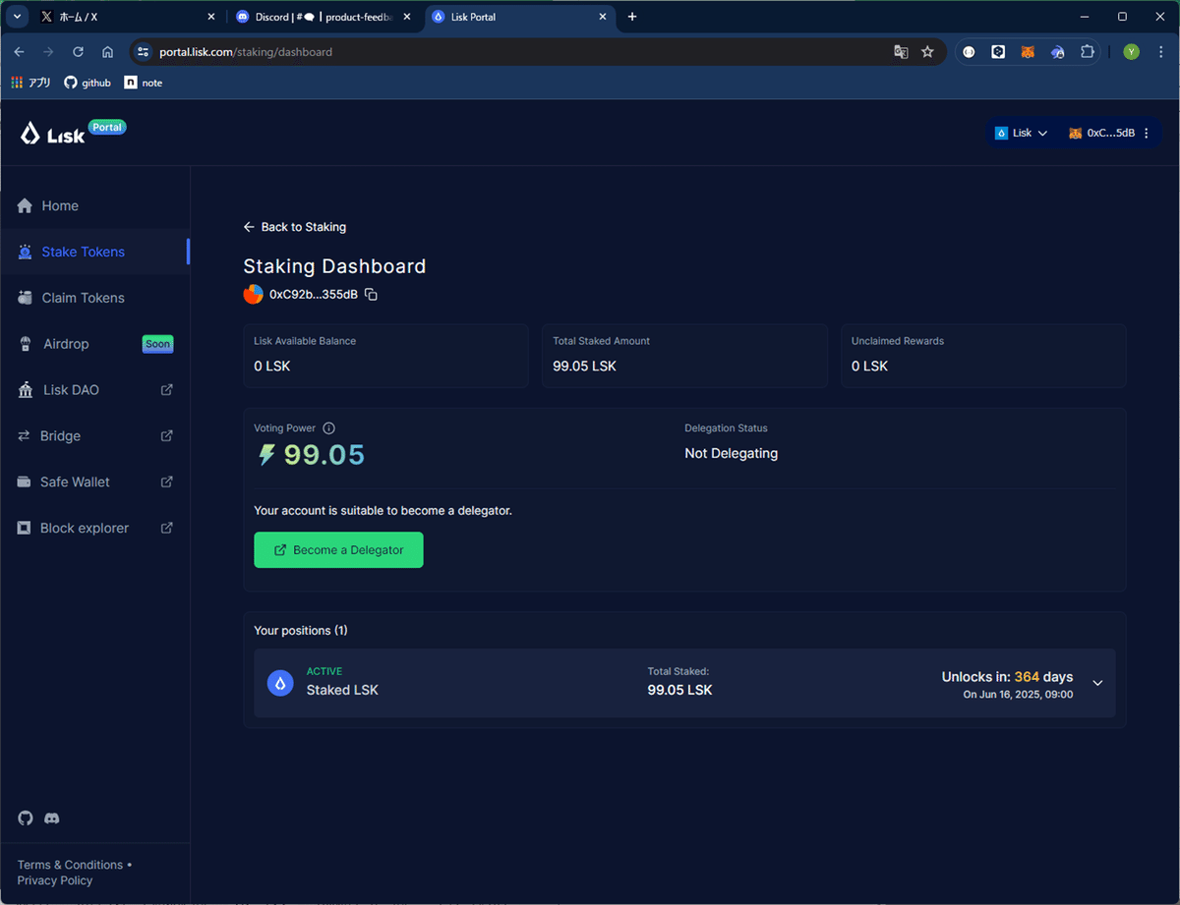The height and width of the screenshot is (905, 1180).
Task: Click the site information icon in address bar
Action: pos(143,52)
